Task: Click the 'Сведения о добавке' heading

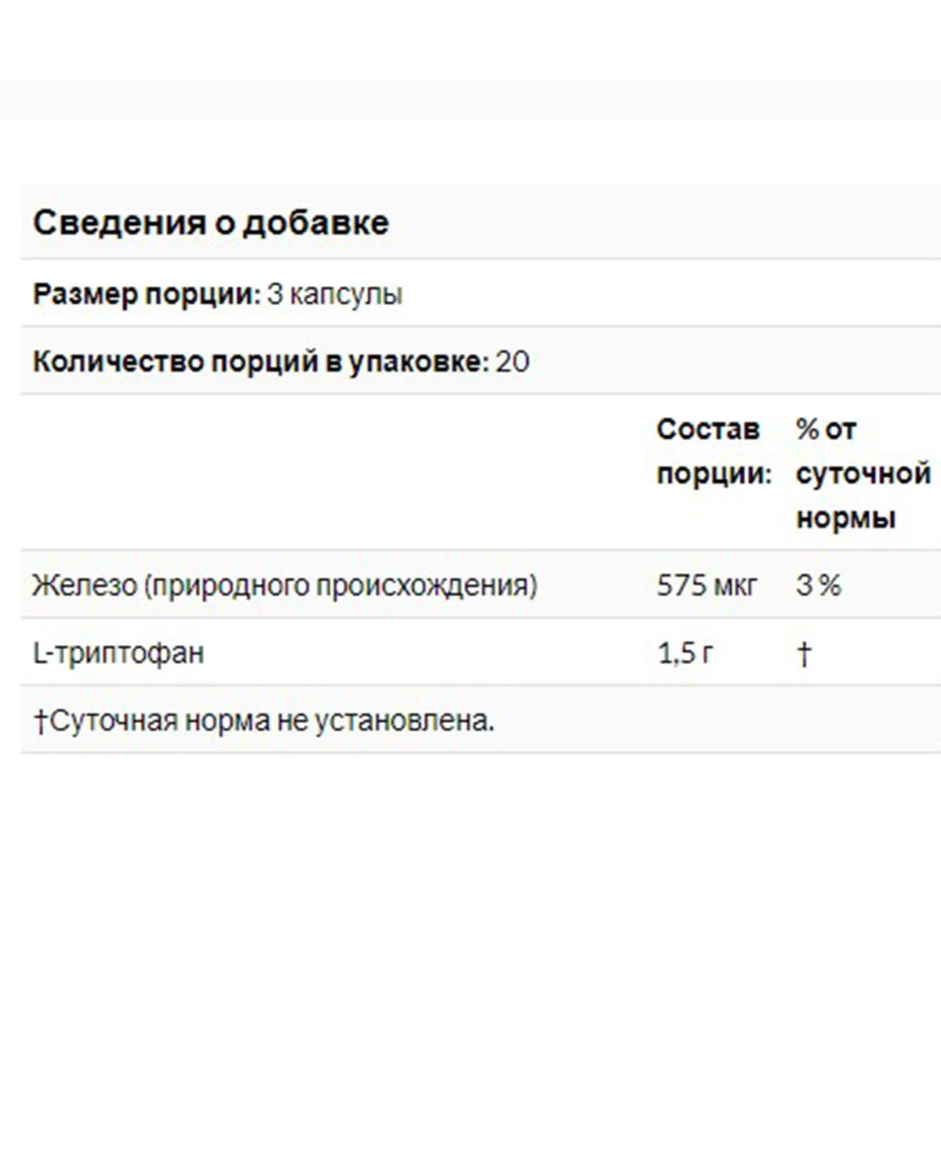Action: tap(211, 223)
